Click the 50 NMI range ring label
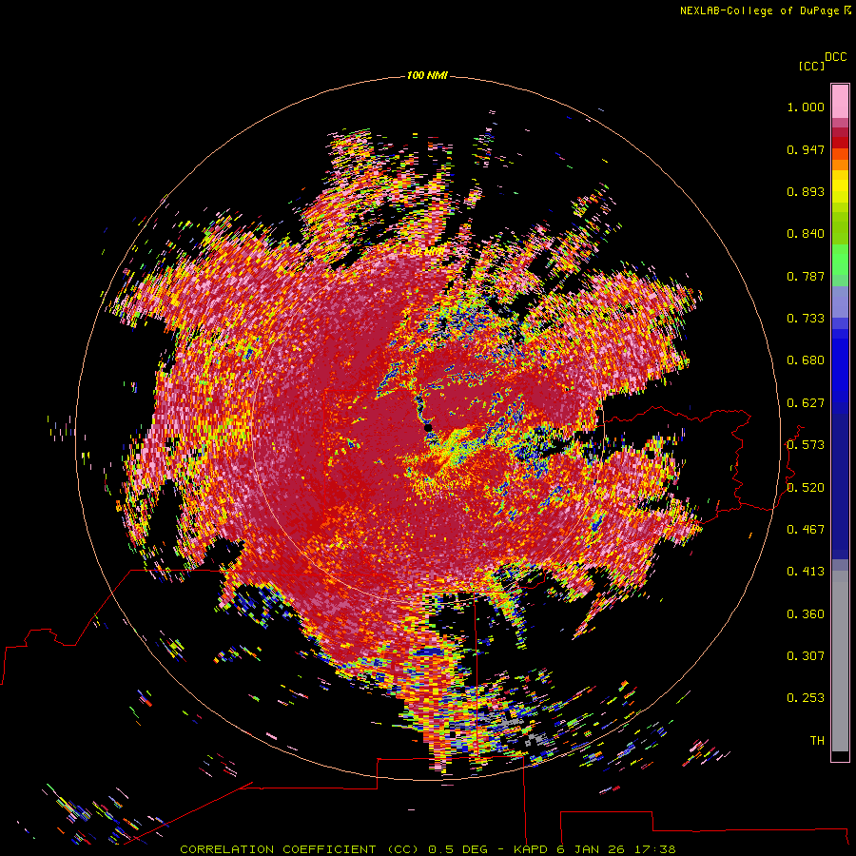856x856 pixels. point(427,252)
